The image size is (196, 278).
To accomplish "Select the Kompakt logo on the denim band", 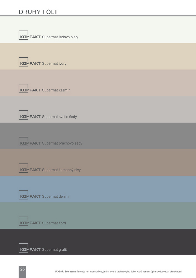I will 30,195.
